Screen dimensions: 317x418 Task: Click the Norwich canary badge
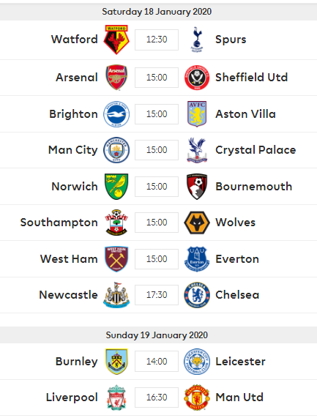click(x=116, y=187)
